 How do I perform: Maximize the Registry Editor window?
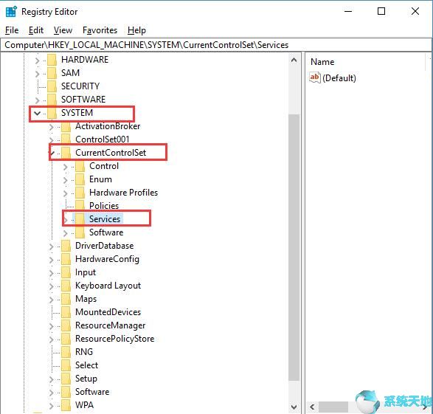[x=381, y=11]
